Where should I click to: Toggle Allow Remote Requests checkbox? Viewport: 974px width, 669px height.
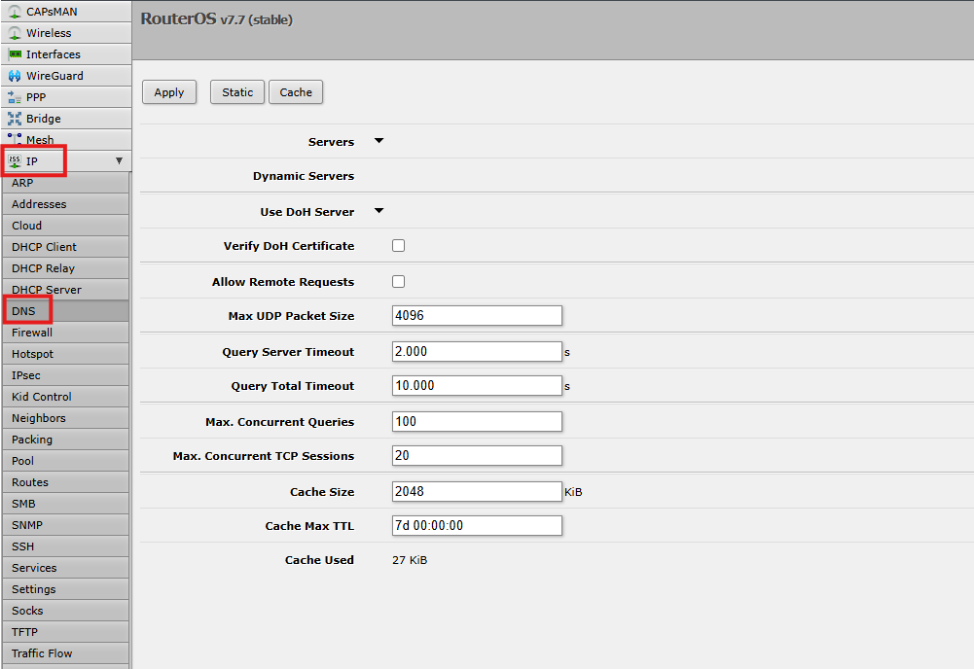coord(398,282)
